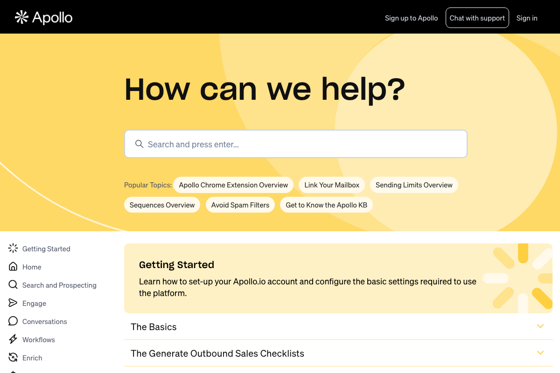Image resolution: width=560 pixels, height=373 pixels.
Task: Click the Getting Started sidebar icon
Action: click(13, 248)
